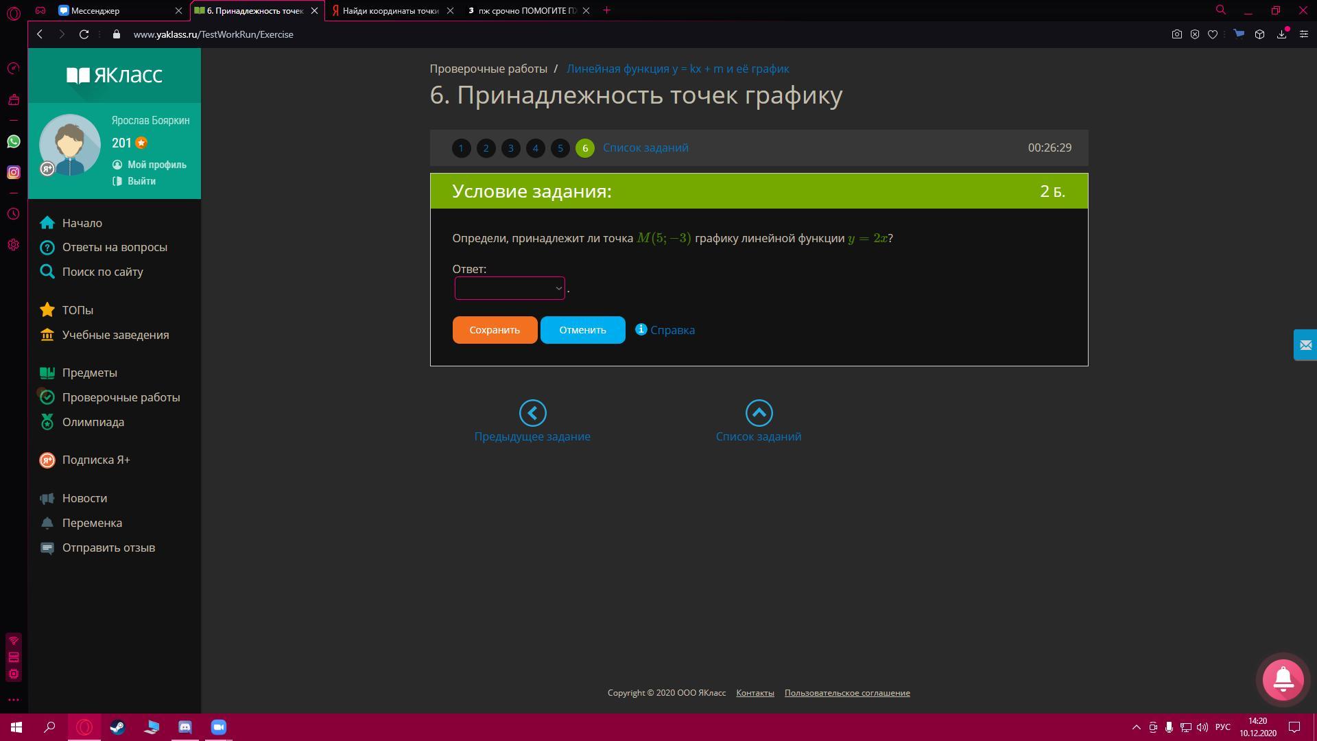Viewport: 1317px width, 741px height.
Task: Open the Opera easy setup menu icon
Action: tap(1303, 34)
